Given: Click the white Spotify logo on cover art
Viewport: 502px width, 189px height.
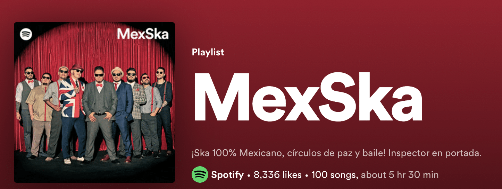Looking at the screenshot, I should (26, 34).
